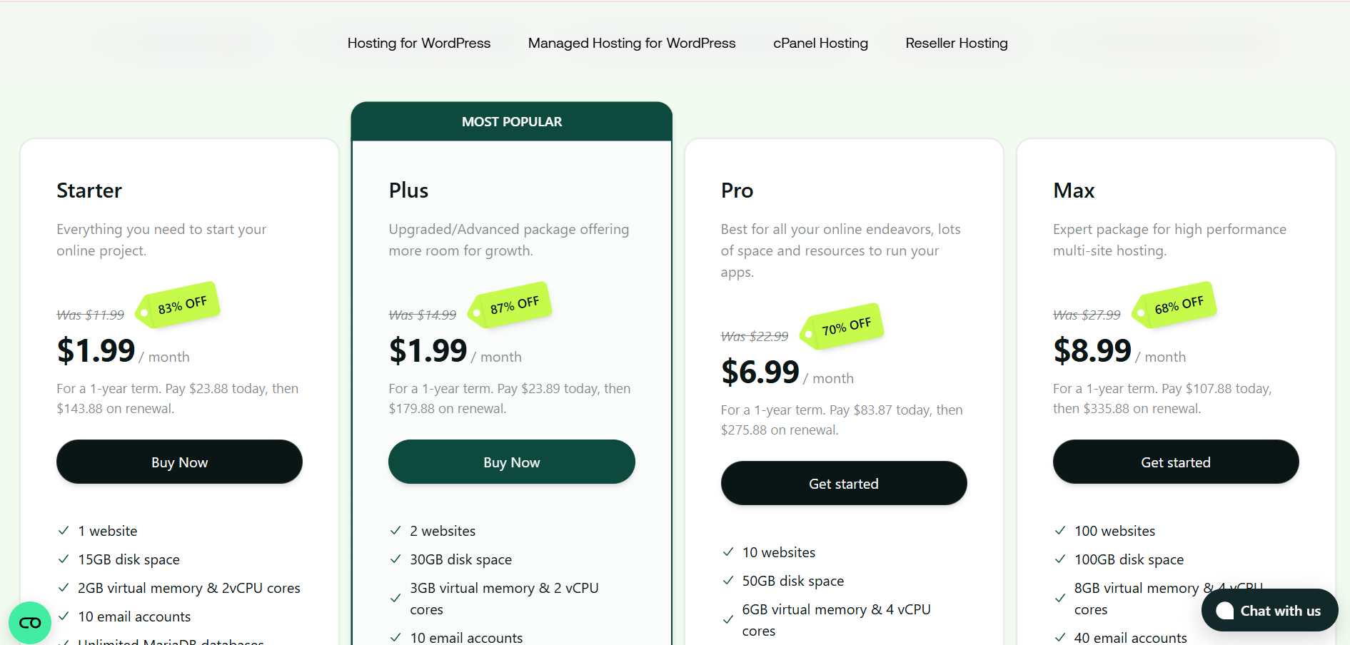This screenshot has height=645, width=1350.
Task: Click the 68% OFF tag on Max
Action: point(1177,305)
